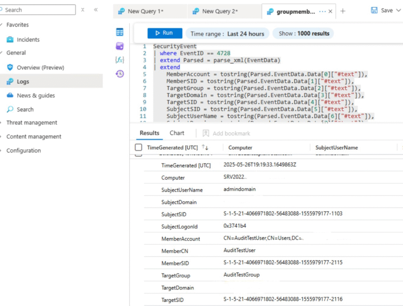Image resolution: width=403 pixels, height=306 pixels.
Task: Select the 2025-05-26T19:19:33 timestamp value
Action: click(260, 164)
